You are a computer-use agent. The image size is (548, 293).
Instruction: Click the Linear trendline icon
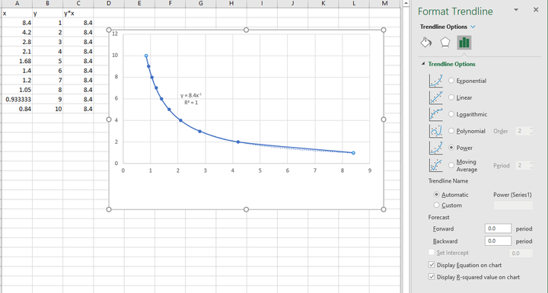(x=436, y=97)
